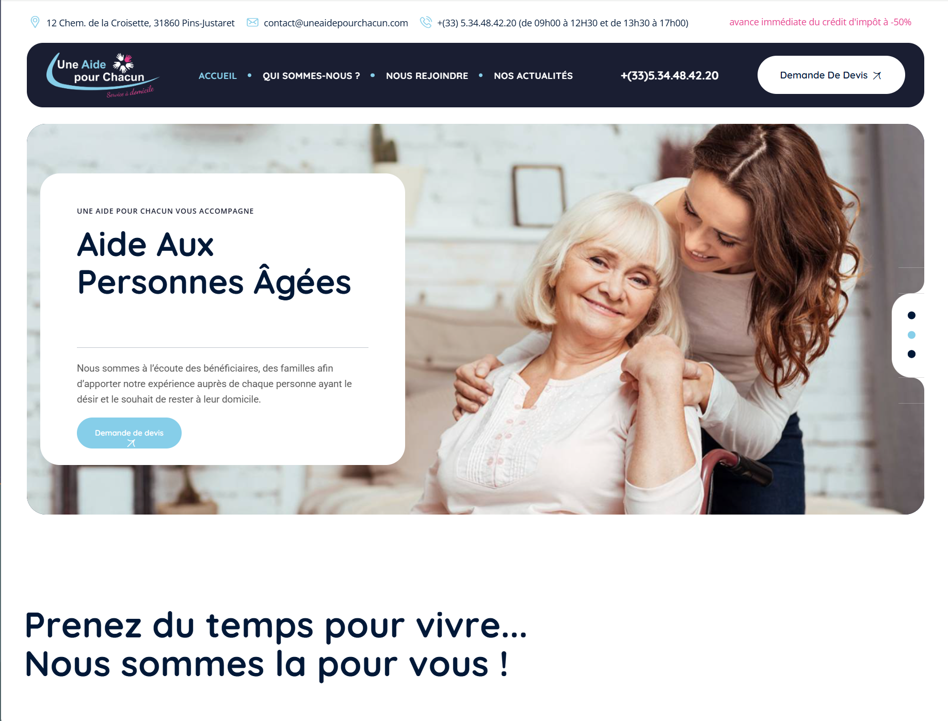The width and height of the screenshot is (948, 721).
Task: Click arrow icon under blue Demande de devis
Action: pyautogui.click(x=131, y=443)
